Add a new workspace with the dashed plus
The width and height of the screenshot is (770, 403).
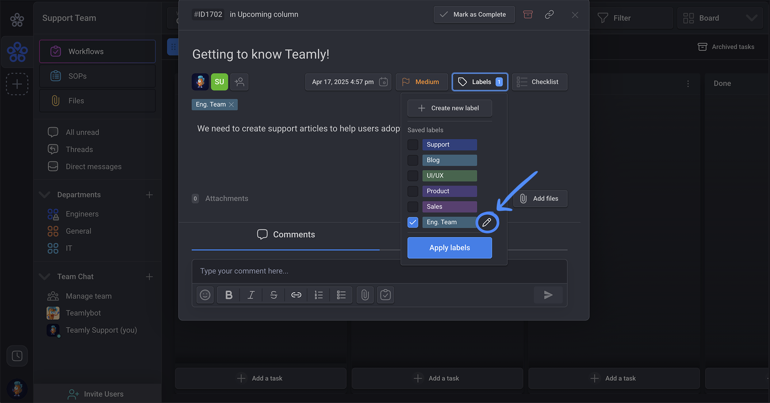pyautogui.click(x=17, y=84)
